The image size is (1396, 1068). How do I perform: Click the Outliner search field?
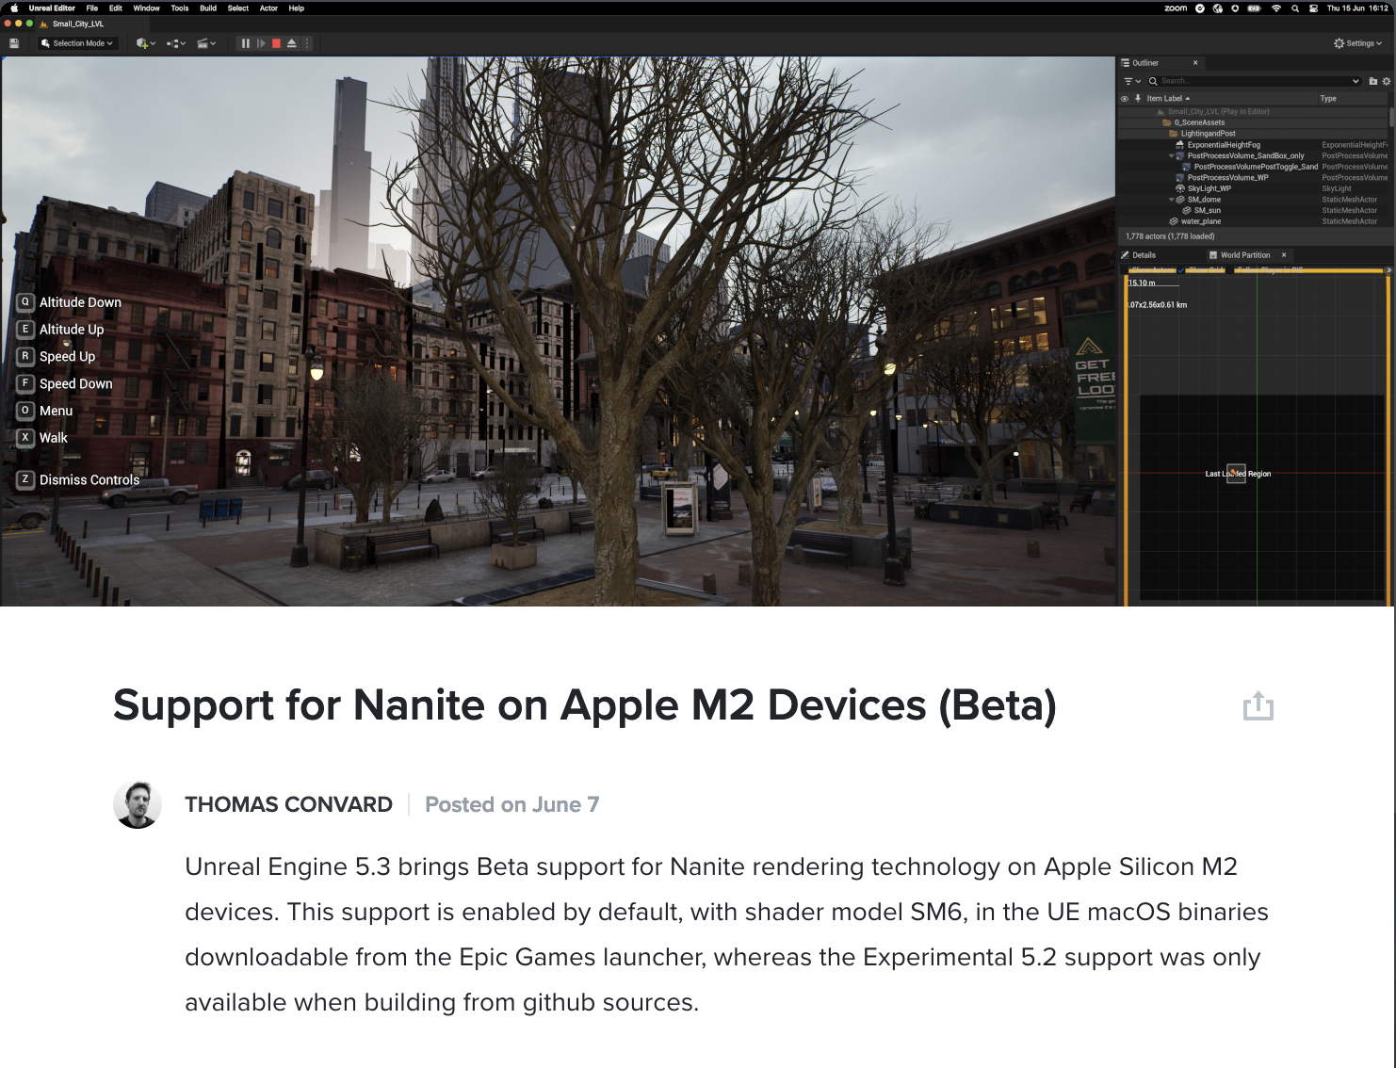pyautogui.click(x=1254, y=81)
